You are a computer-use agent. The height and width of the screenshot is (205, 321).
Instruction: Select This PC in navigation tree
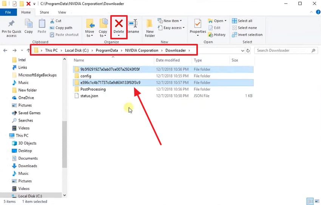[19, 135]
